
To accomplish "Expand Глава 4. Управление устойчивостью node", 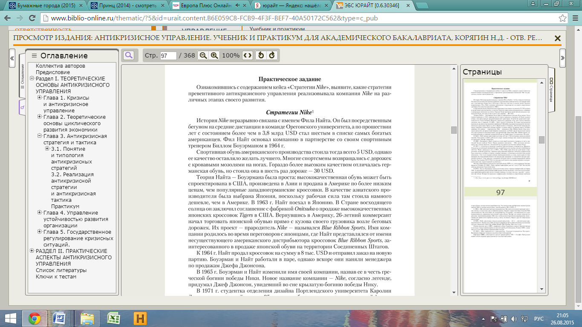I will [40, 213].
